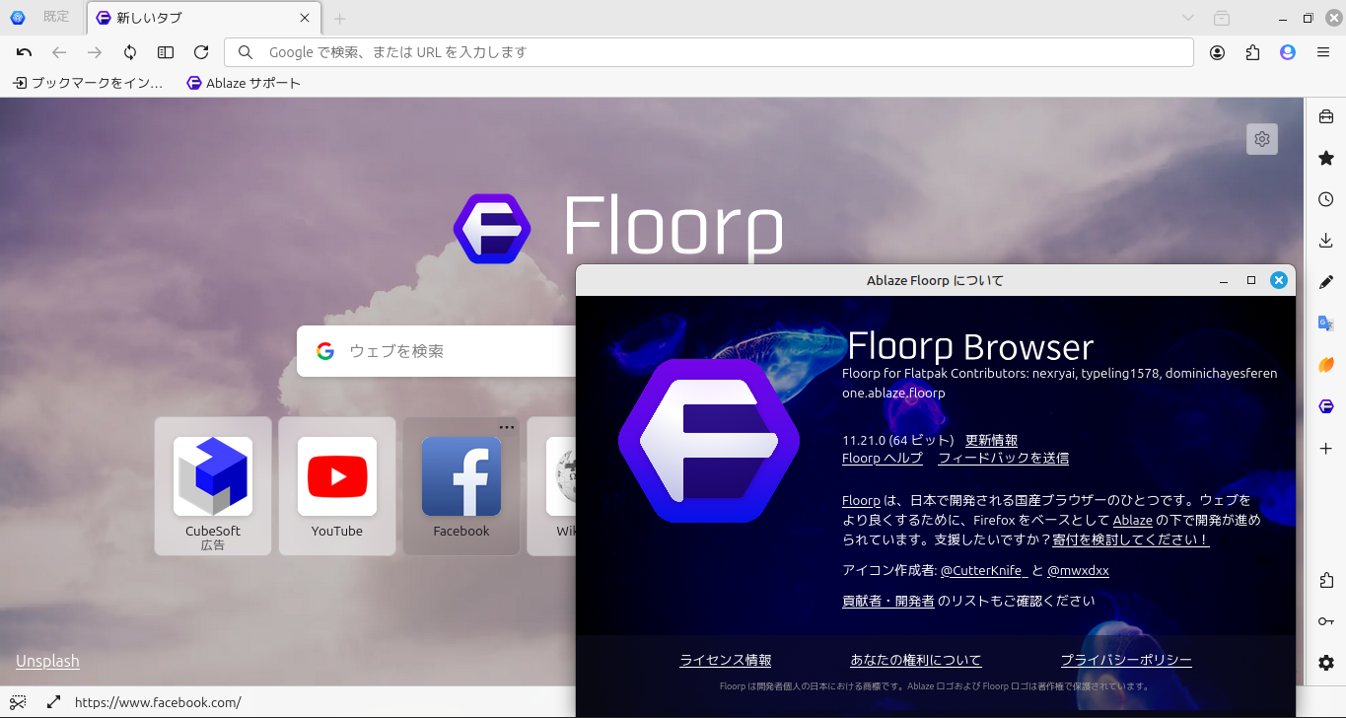Click the sync circular arrows icon
Viewport: 1346px width, 718px height.
point(130,52)
